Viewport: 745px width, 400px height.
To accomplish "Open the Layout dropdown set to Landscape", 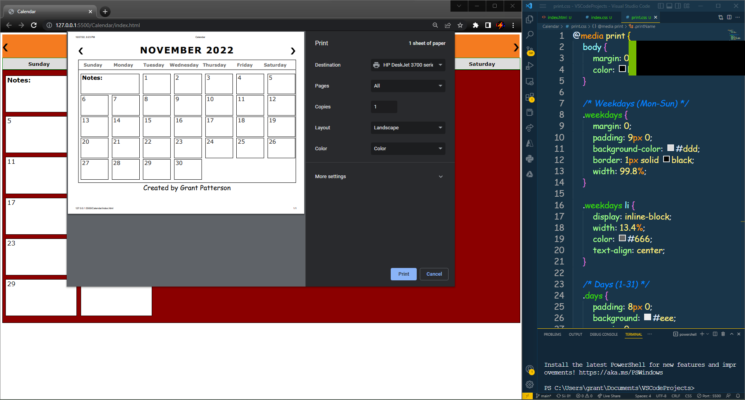I will point(408,128).
